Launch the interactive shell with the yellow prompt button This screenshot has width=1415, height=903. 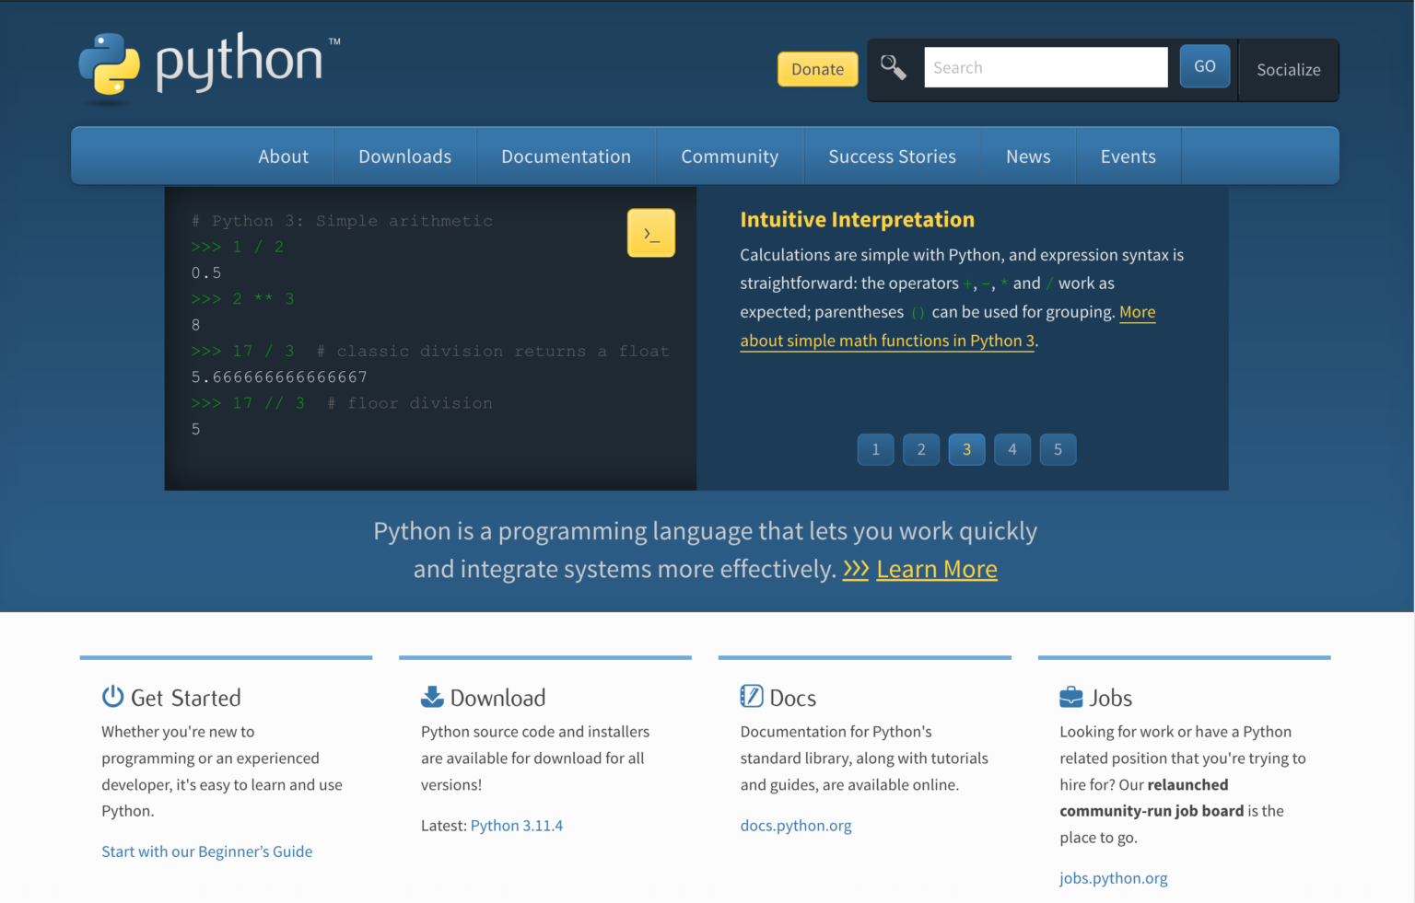(651, 233)
